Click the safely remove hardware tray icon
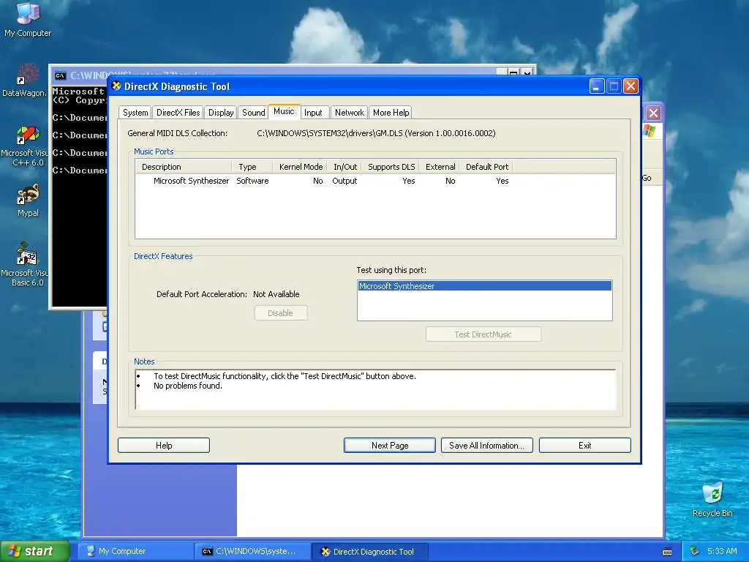 (695, 551)
